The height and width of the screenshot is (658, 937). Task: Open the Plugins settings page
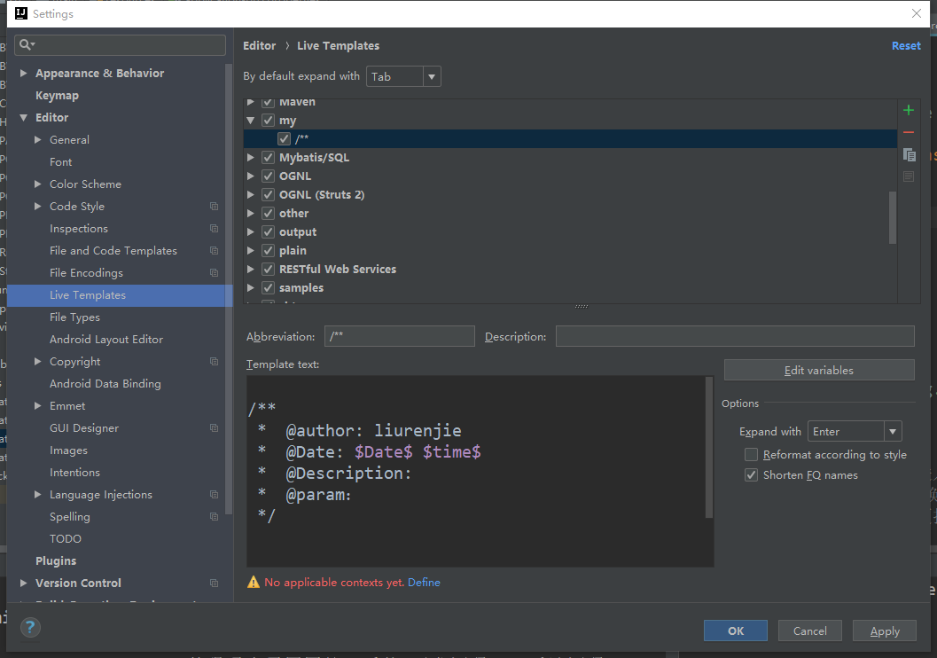click(56, 560)
